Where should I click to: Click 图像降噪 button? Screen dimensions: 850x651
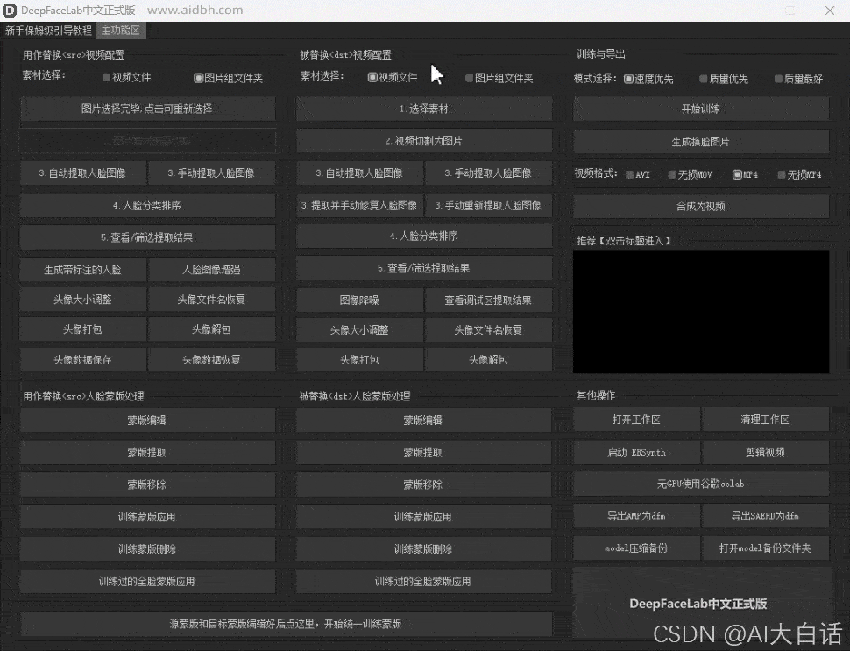(x=359, y=301)
